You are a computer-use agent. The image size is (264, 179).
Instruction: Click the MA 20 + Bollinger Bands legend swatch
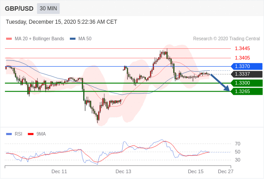click(9, 39)
